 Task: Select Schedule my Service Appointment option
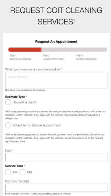(8, 125)
